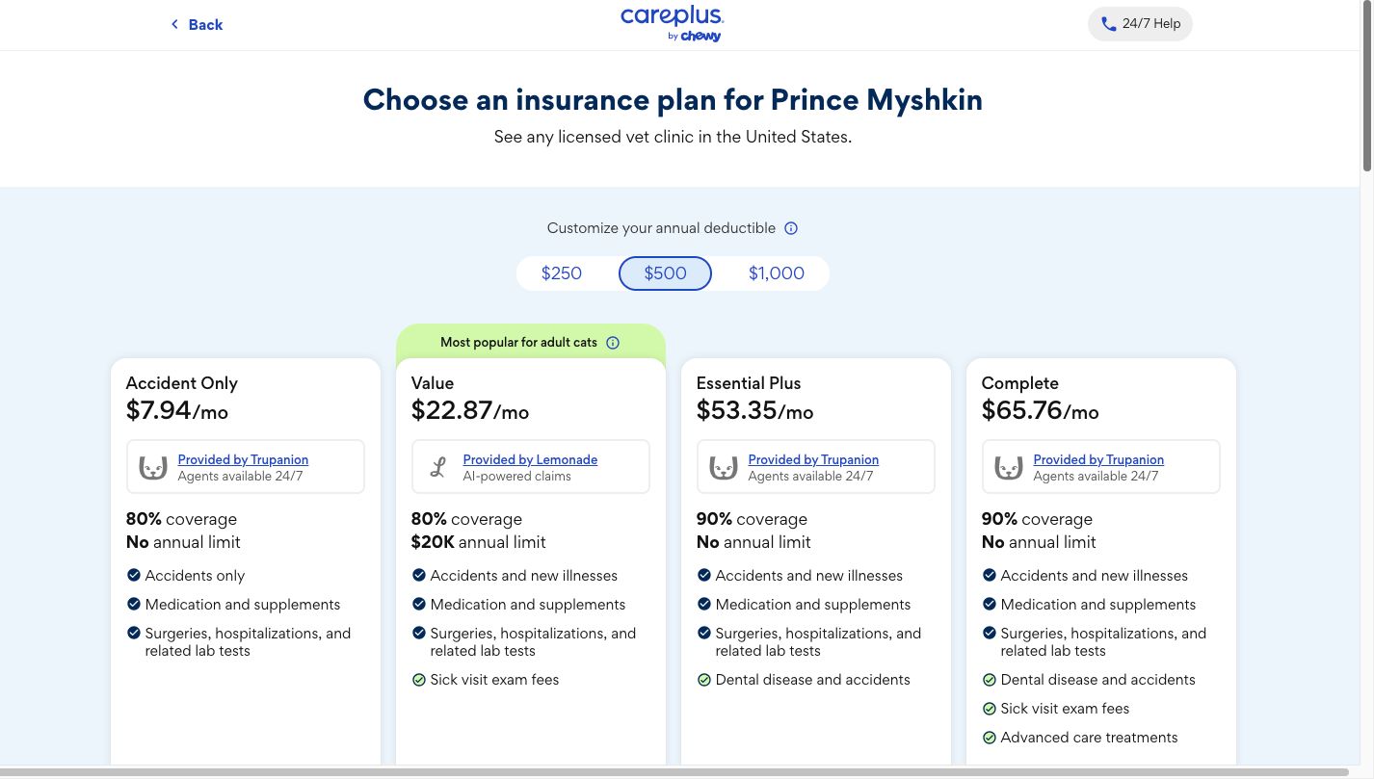Open Provided by Trupanion link in Essential Plus

[813, 460]
